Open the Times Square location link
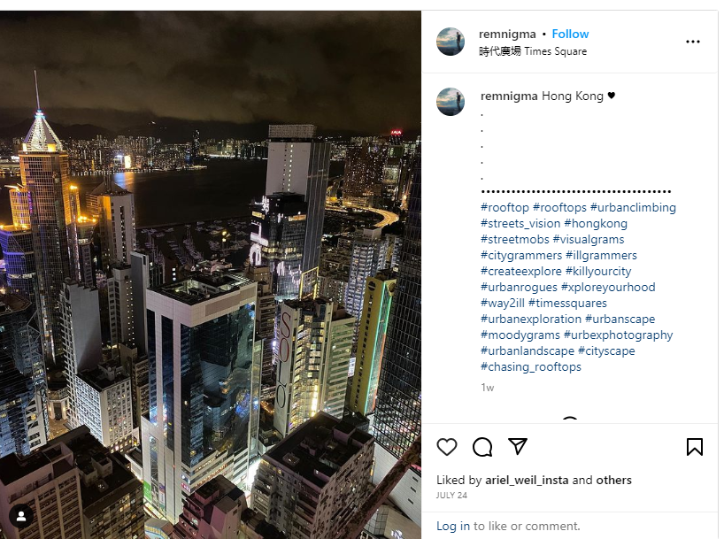 (533, 51)
